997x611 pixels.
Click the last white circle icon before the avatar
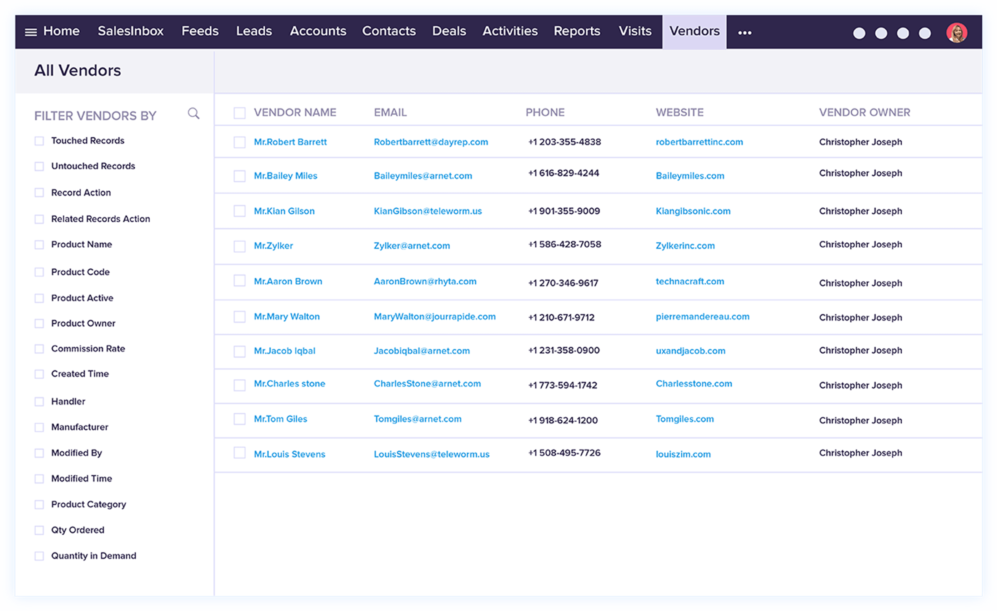(925, 33)
